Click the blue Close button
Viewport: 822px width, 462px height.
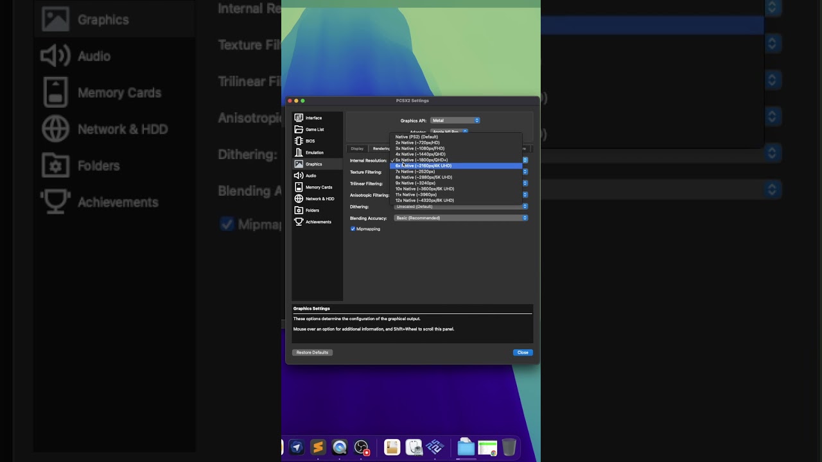coord(523,352)
